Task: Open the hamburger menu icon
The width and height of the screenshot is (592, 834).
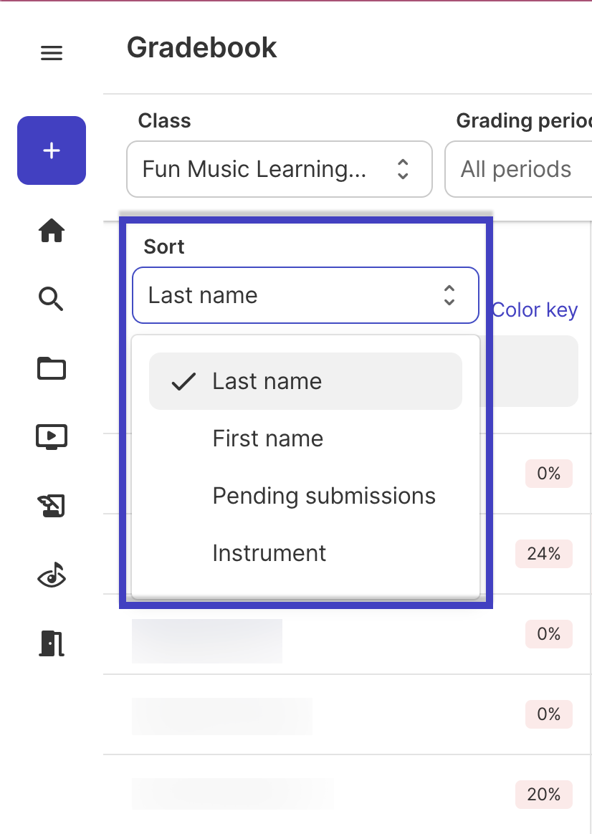Action: click(52, 52)
